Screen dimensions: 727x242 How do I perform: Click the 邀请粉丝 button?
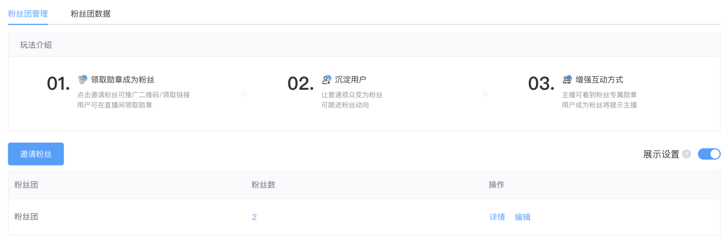click(36, 154)
